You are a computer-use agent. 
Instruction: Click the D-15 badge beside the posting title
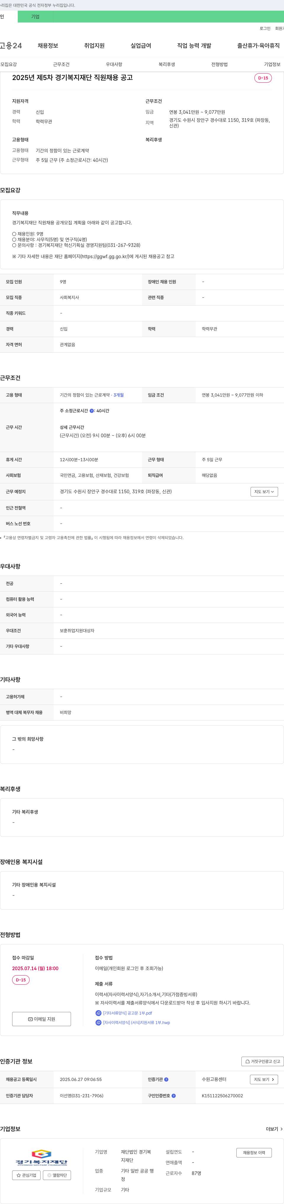coord(263,78)
